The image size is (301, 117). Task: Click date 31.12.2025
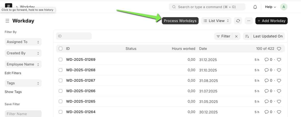[208, 60]
